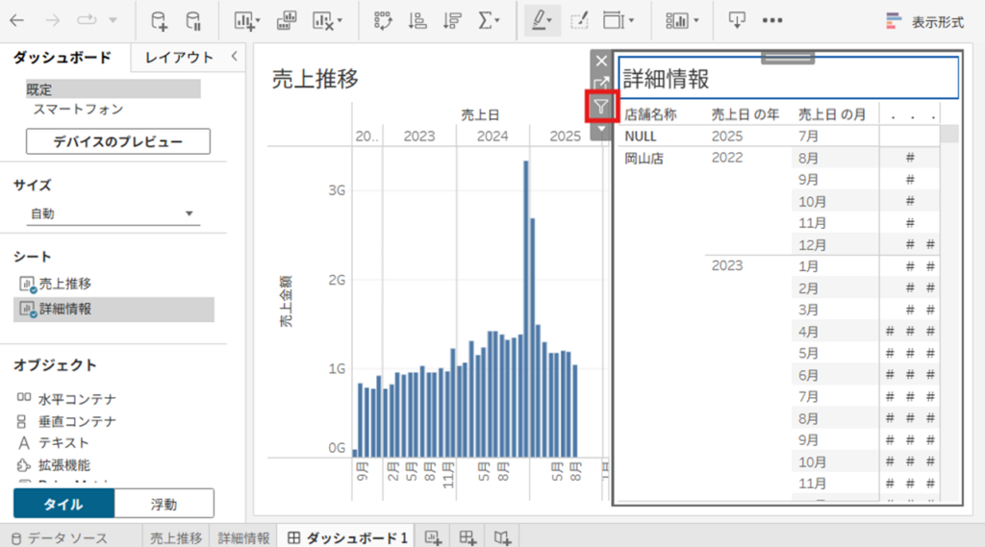Click the new worksheet tab icon
Image resolution: width=985 pixels, height=547 pixels.
pyautogui.click(x=433, y=537)
